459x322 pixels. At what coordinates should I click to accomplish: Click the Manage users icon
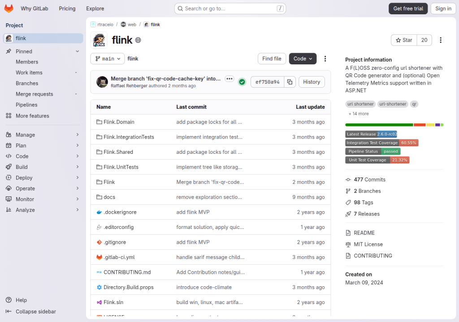pyautogui.click(x=9, y=135)
